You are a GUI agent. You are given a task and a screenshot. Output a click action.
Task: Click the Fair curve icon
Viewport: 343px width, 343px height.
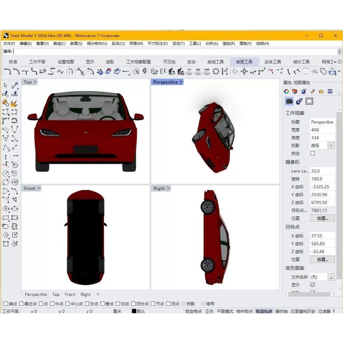pos(207,71)
